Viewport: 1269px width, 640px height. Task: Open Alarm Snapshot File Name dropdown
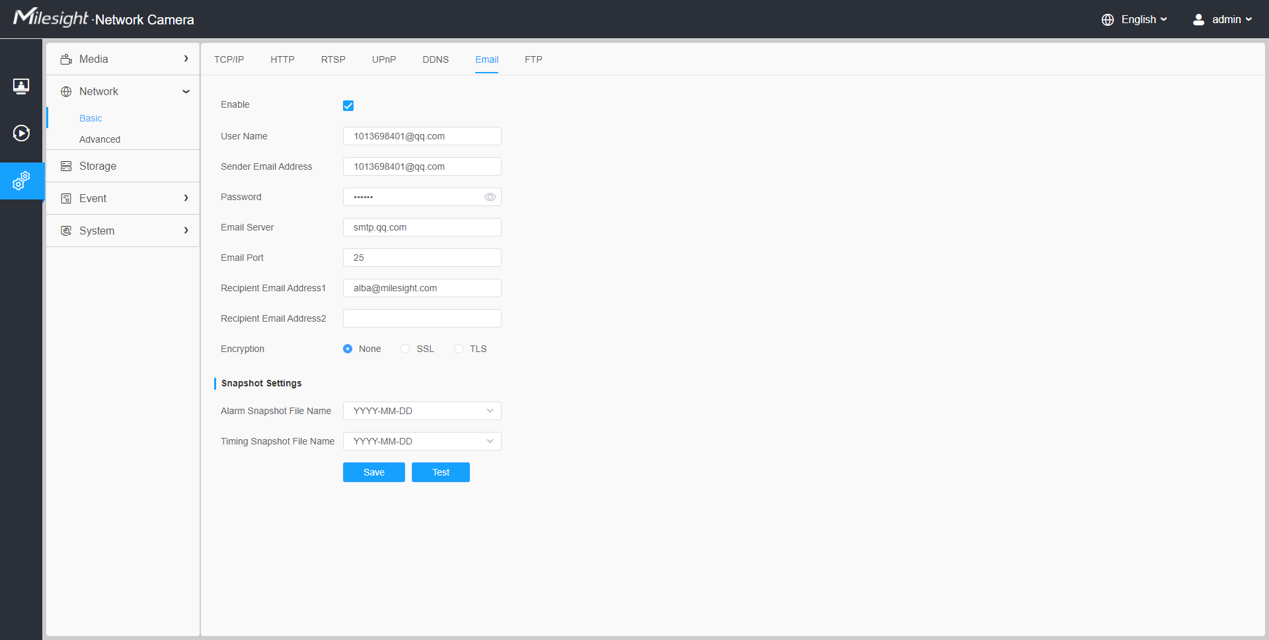[422, 411]
